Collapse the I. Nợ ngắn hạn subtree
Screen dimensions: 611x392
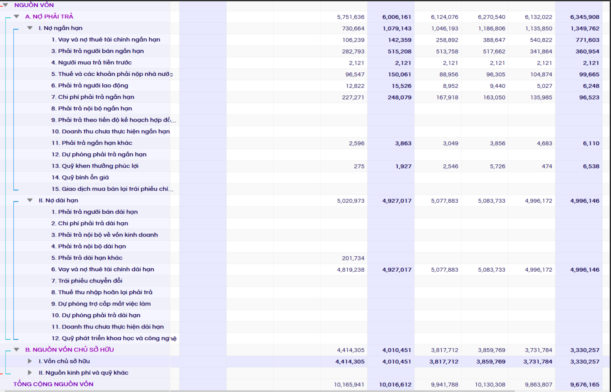(x=30, y=28)
